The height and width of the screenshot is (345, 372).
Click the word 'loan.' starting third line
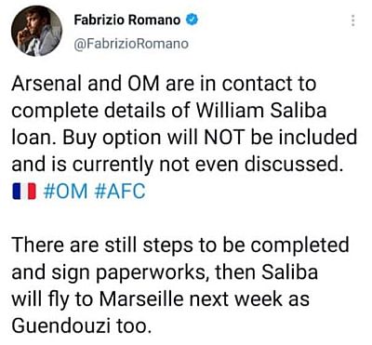pyautogui.click(x=34, y=137)
